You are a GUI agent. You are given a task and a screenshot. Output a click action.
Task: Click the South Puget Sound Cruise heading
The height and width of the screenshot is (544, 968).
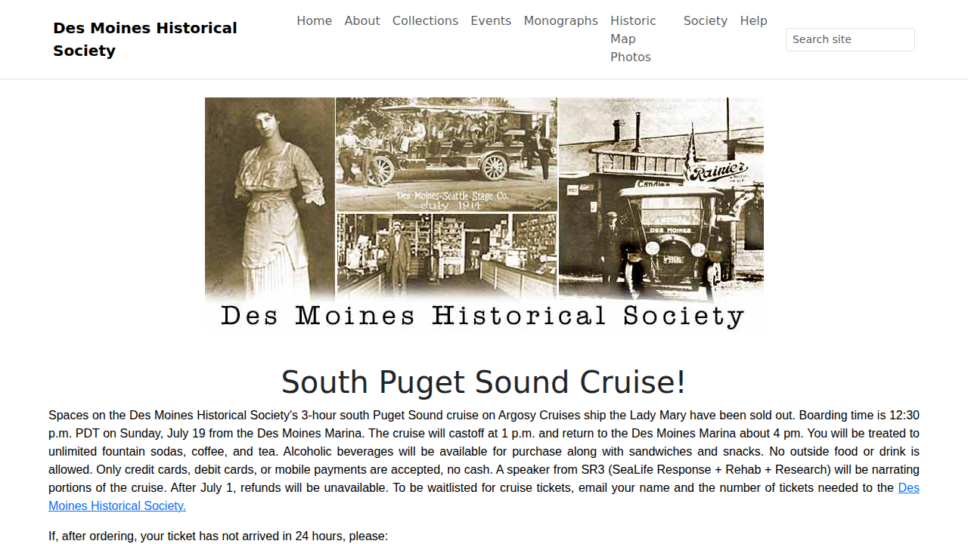484,382
